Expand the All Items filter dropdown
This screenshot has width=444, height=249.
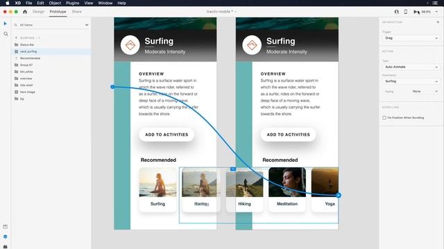(87, 25)
